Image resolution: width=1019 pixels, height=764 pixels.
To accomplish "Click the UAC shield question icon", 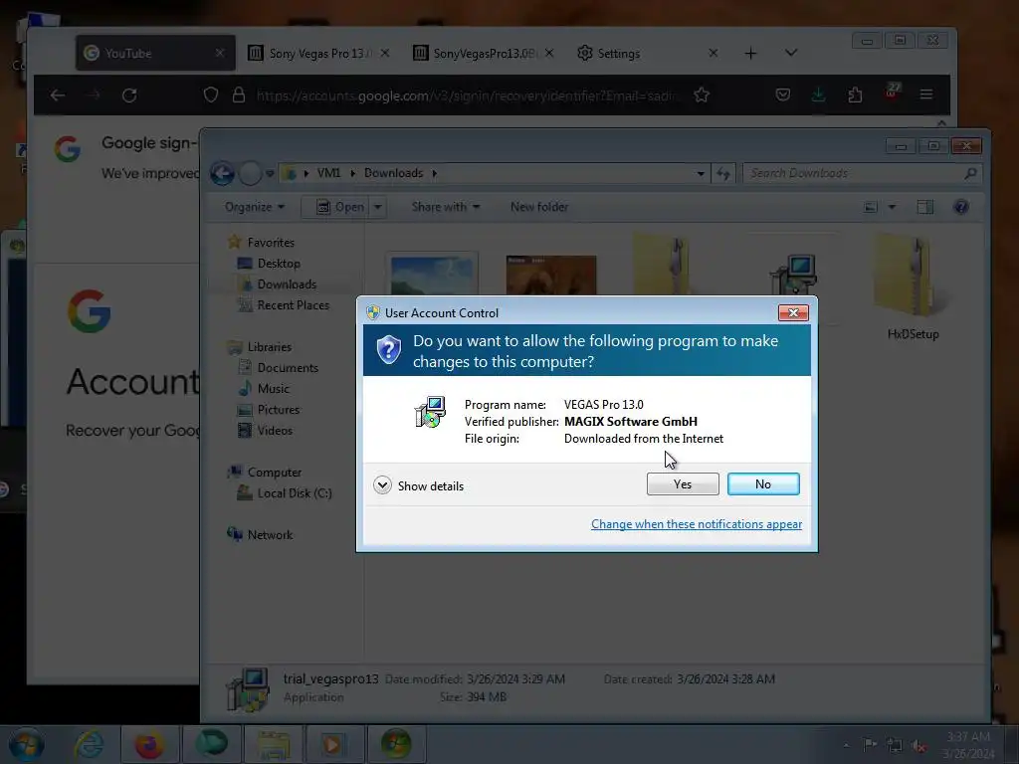I will (389, 350).
